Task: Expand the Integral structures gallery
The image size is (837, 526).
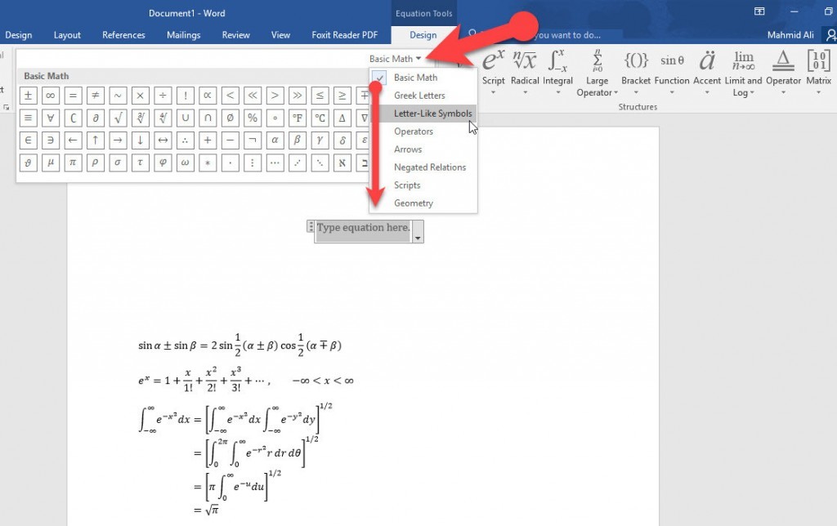Action: (x=557, y=73)
